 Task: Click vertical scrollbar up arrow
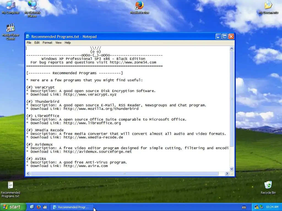(232, 48)
